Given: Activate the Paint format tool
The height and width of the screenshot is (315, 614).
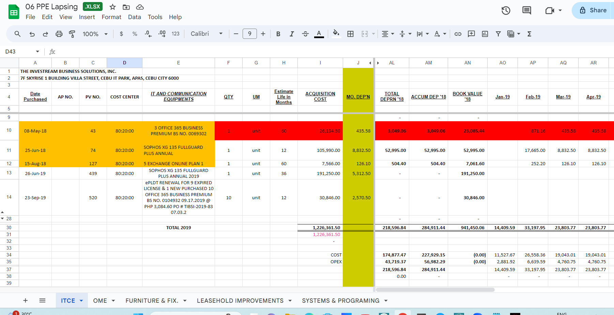Looking at the screenshot, I should click(x=72, y=34).
